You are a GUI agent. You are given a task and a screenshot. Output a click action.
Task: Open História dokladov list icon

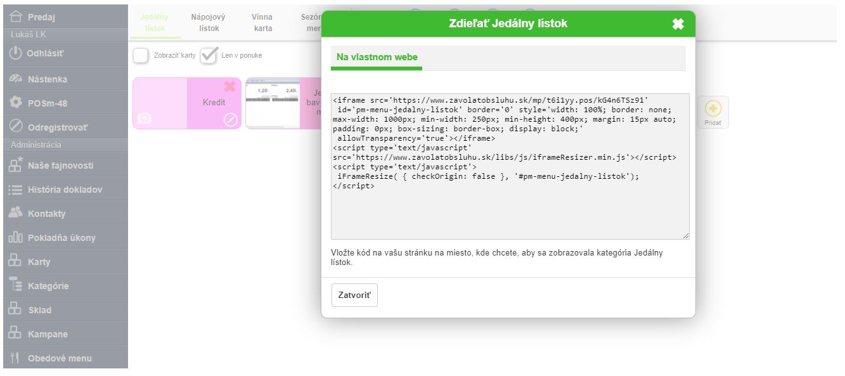tap(16, 190)
